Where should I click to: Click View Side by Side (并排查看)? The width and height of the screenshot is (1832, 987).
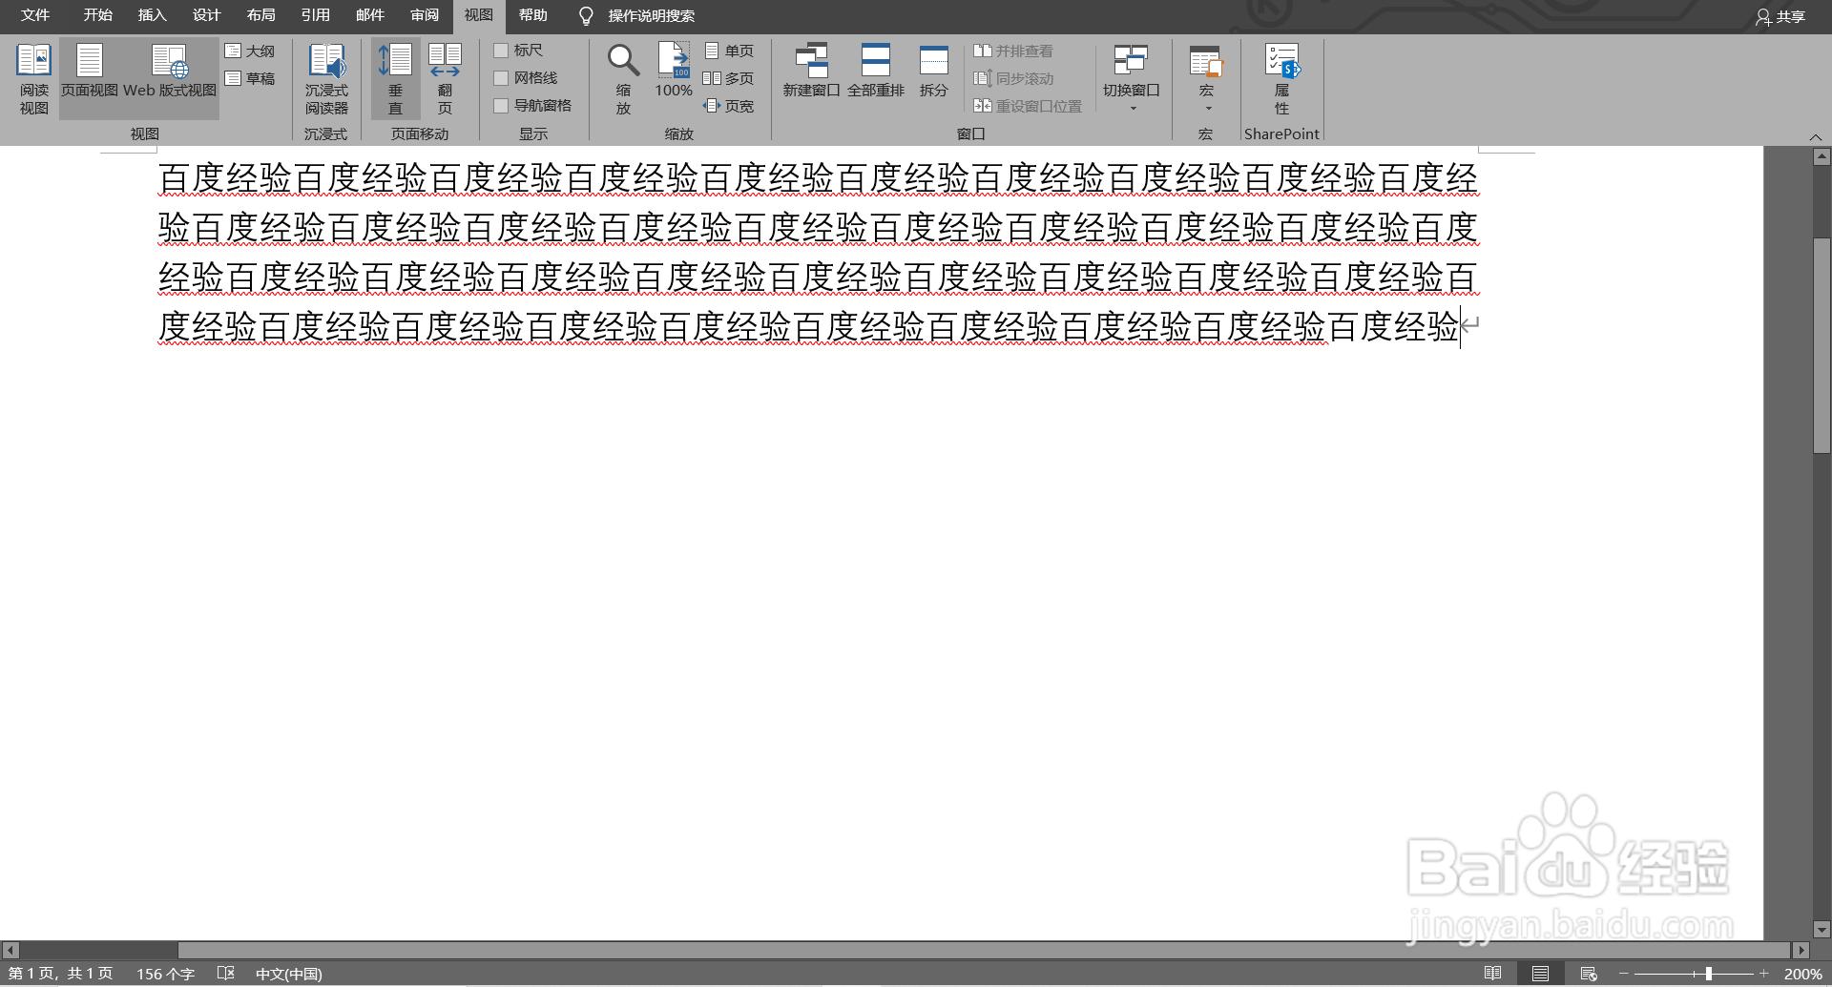pos(1013,51)
